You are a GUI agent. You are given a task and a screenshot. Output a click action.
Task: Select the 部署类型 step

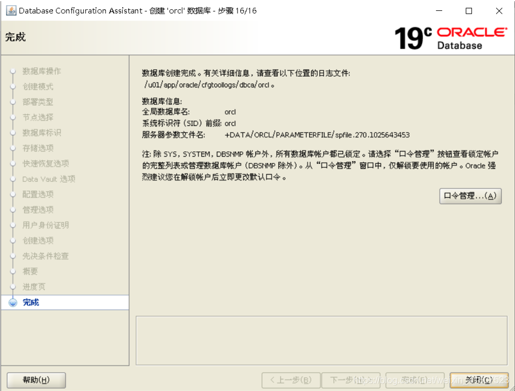point(38,102)
